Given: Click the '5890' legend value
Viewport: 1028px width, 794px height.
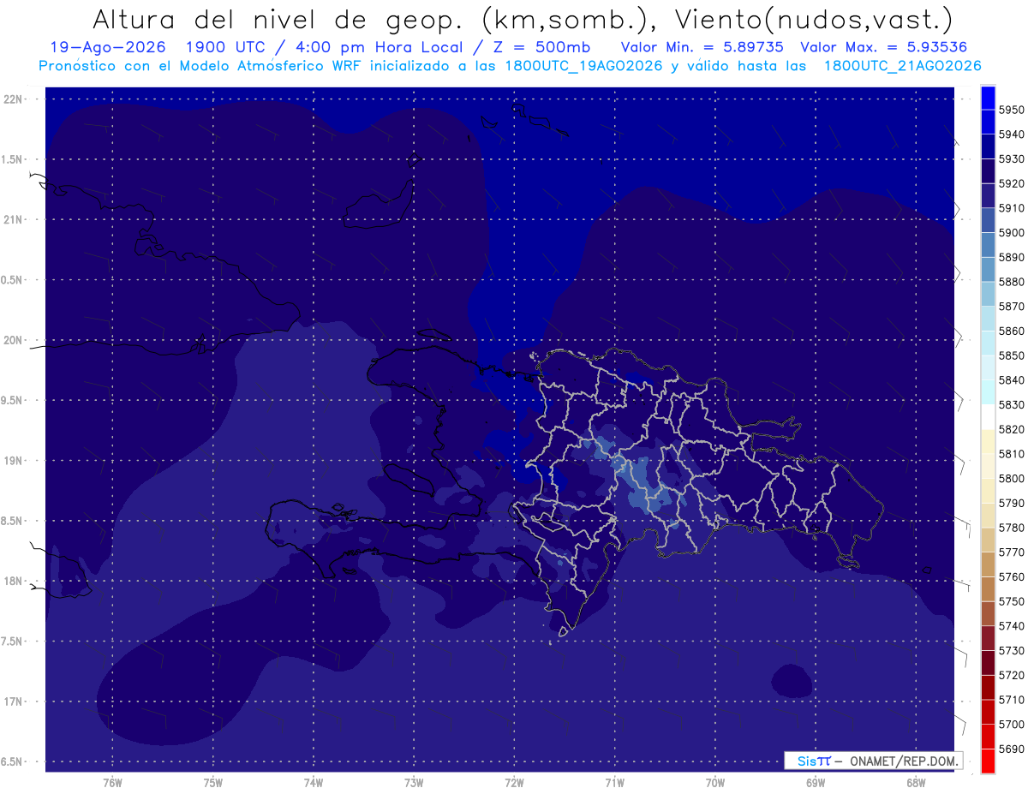Looking at the screenshot, I should coord(1012,257).
